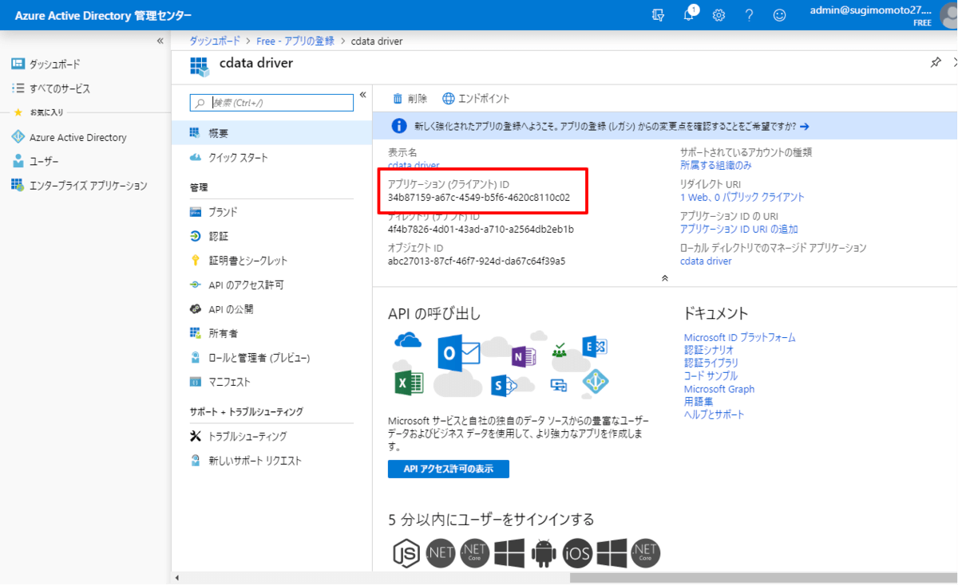
Task: Open the help question mark icon
Action: pos(749,15)
